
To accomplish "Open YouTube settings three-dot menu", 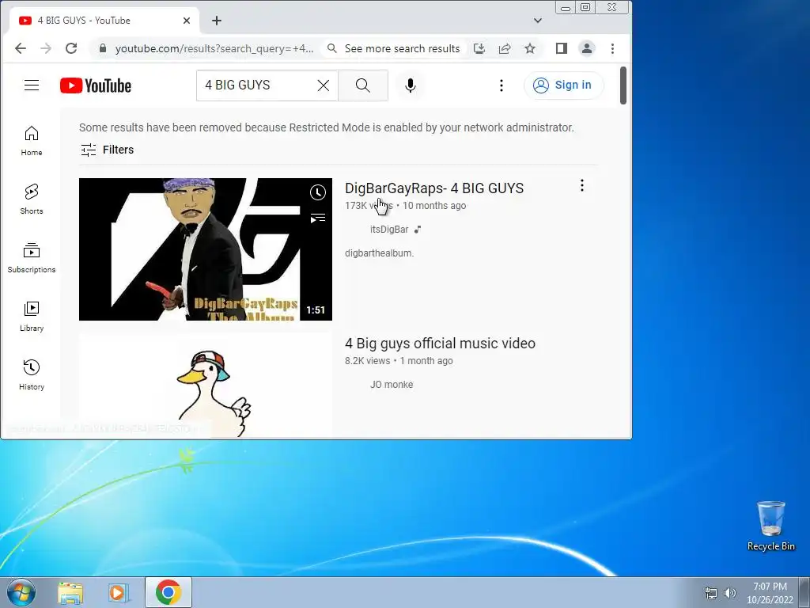I will (501, 85).
